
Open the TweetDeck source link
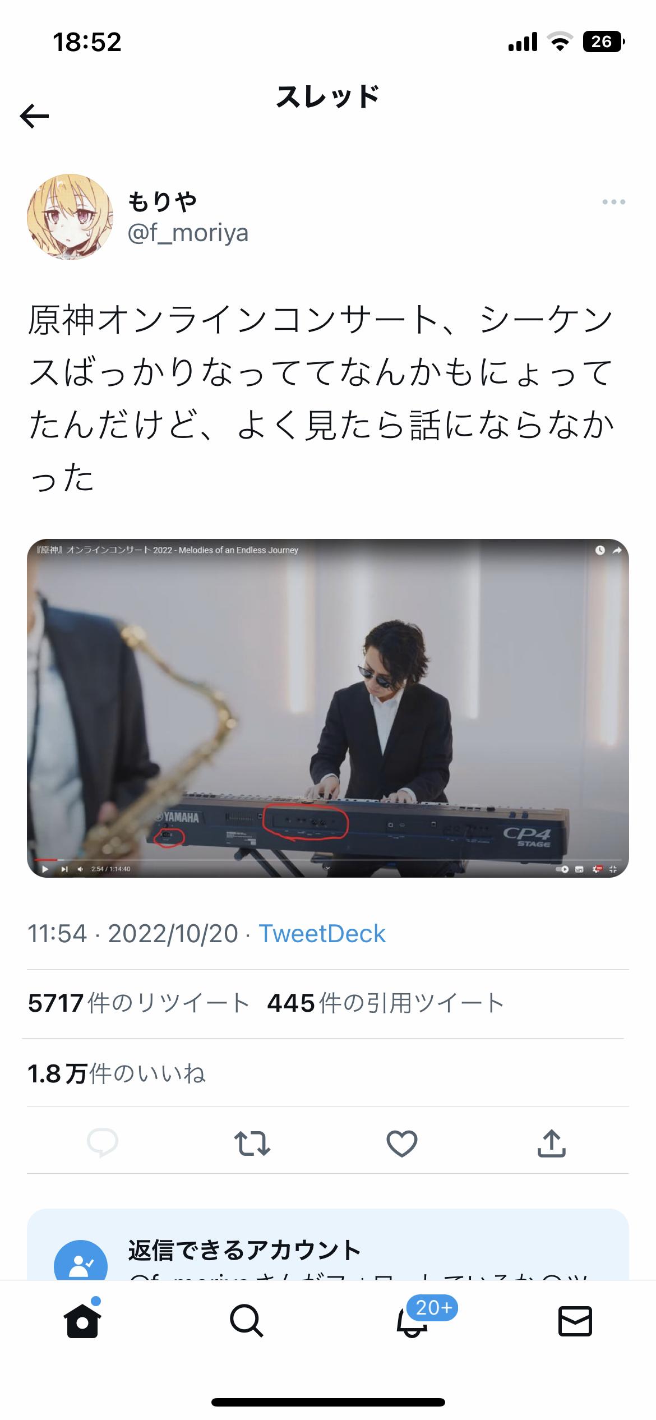[x=322, y=934]
